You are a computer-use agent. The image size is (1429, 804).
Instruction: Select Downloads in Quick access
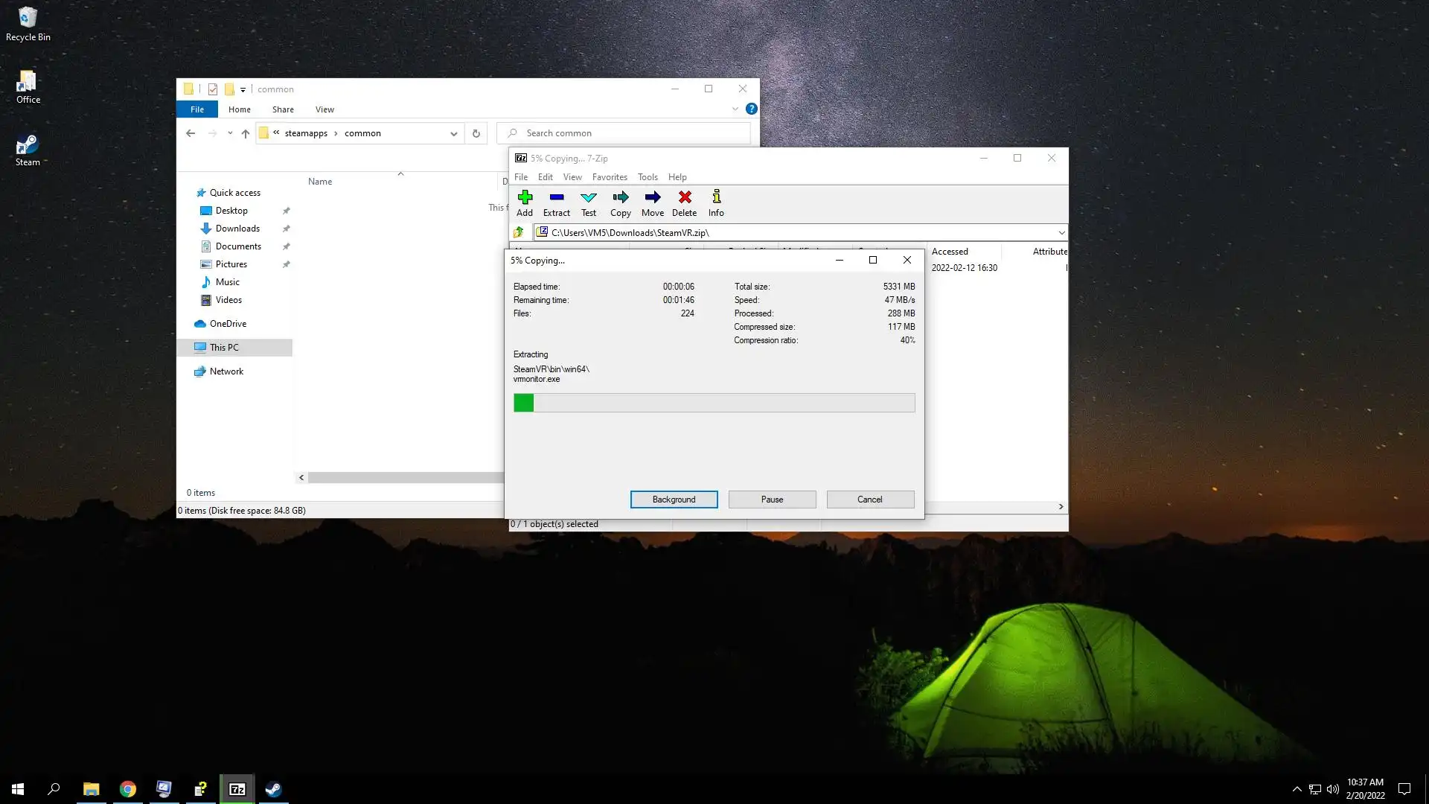click(237, 229)
